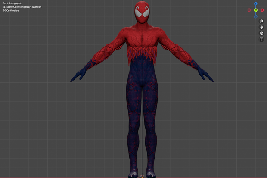
Task: Click the red X axis gizmo handle
Action: 262,10
